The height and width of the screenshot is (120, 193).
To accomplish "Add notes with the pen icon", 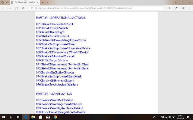I will click(x=176, y=8).
